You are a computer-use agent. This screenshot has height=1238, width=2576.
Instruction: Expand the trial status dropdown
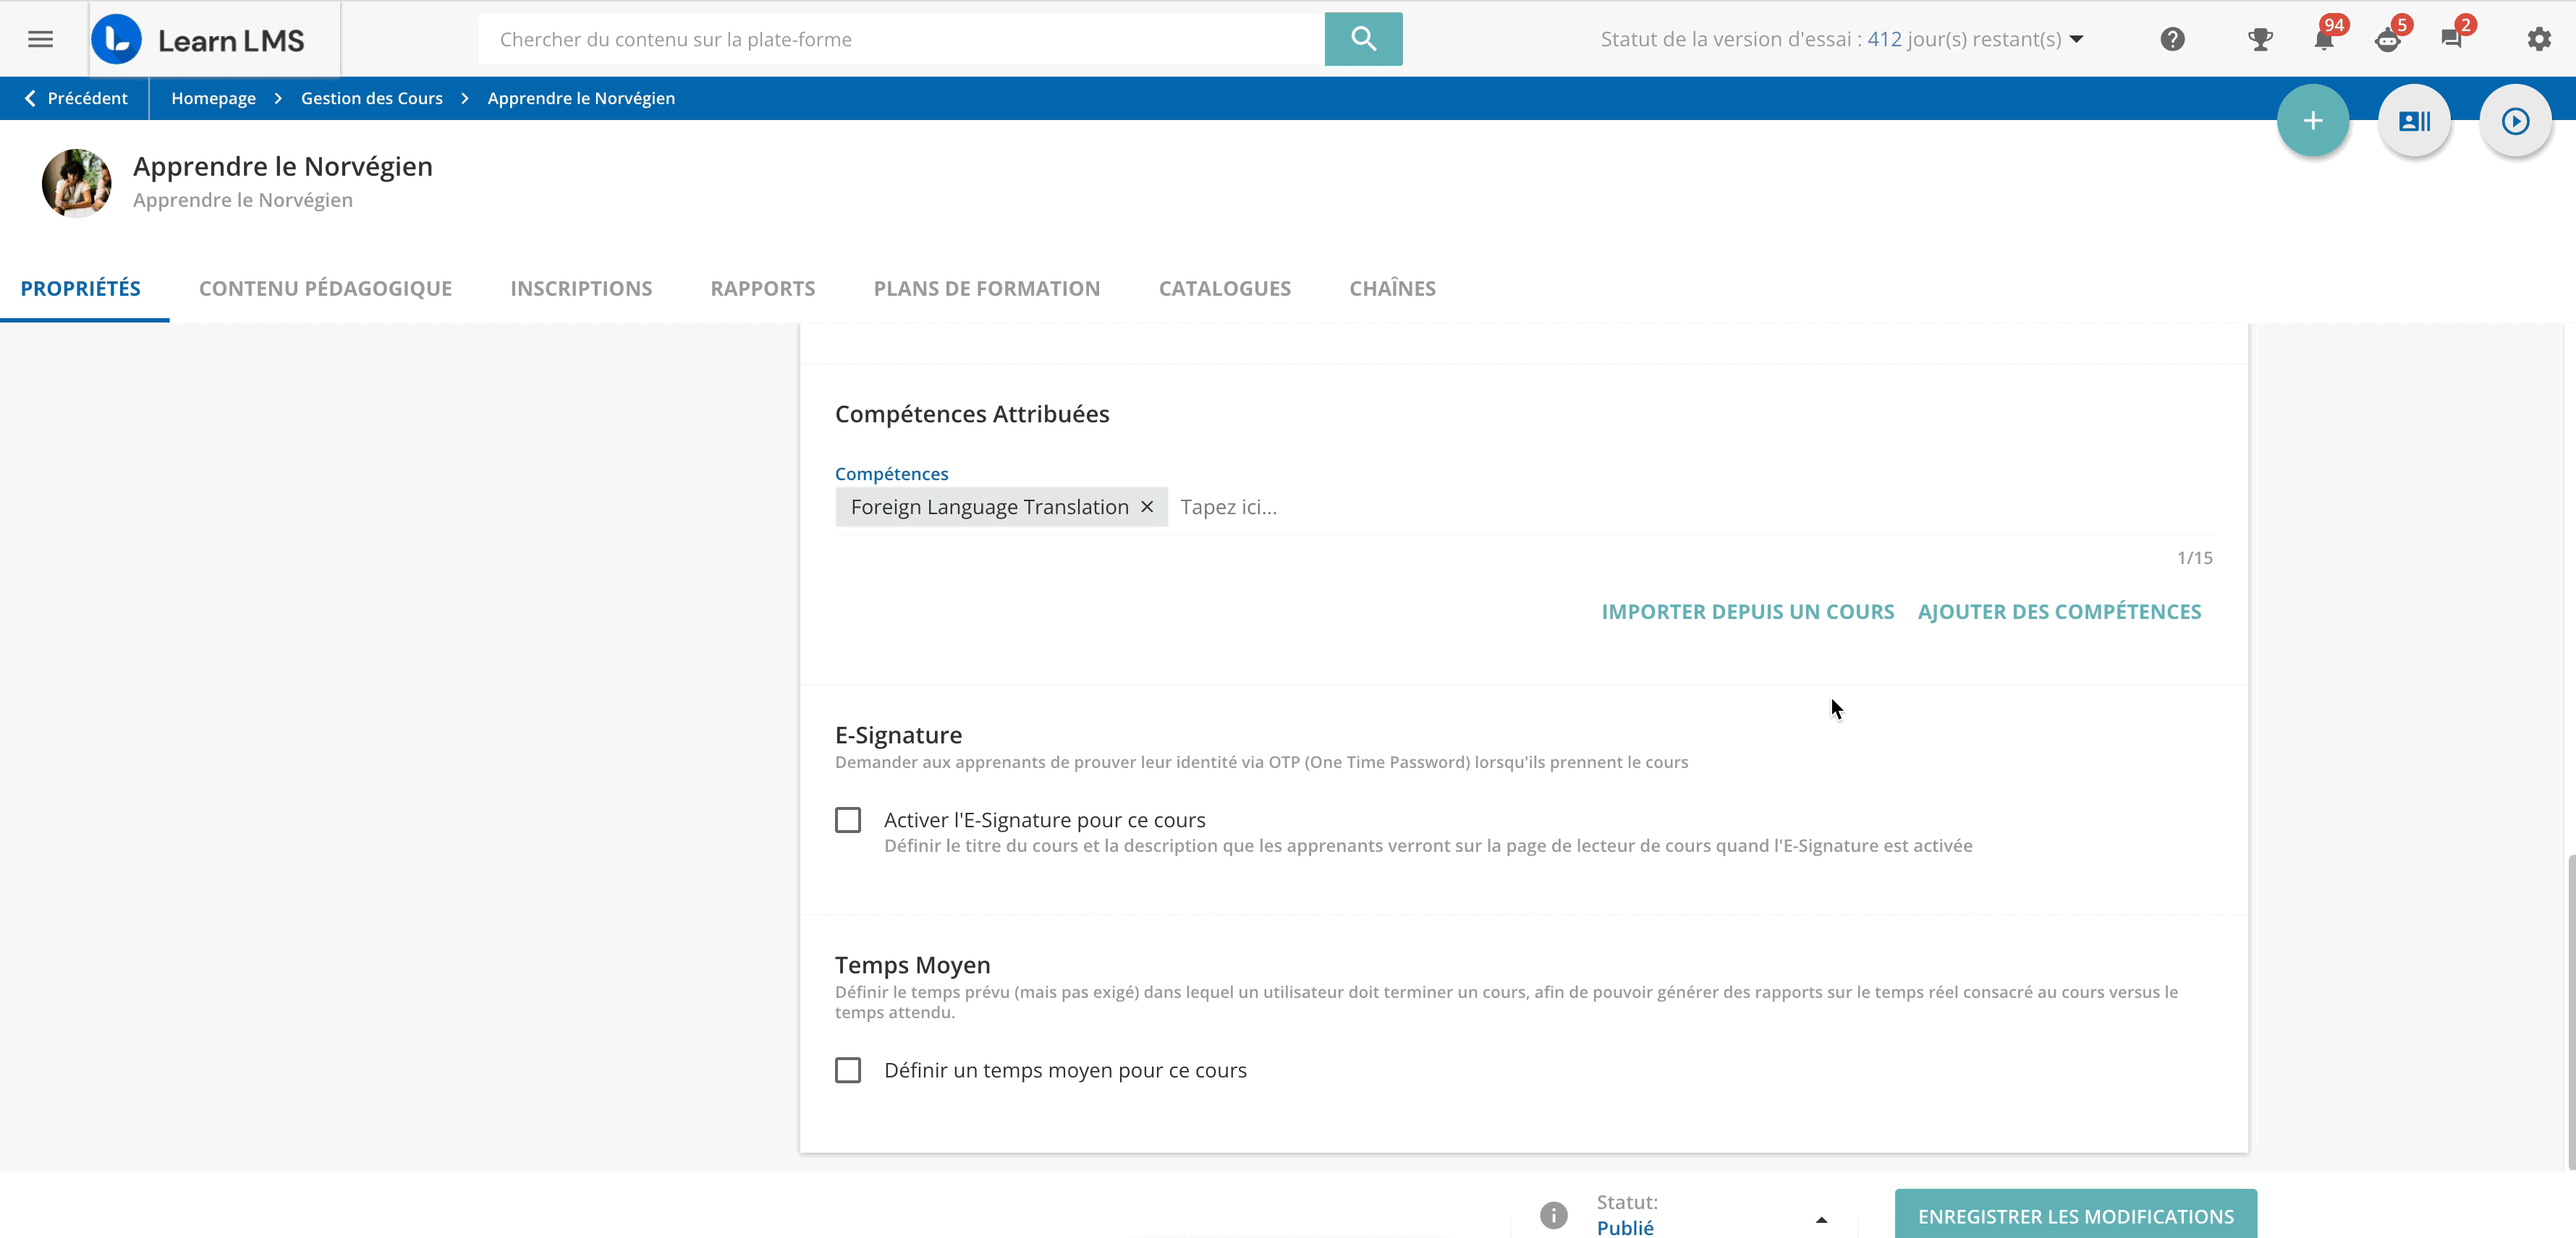pyautogui.click(x=2076, y=39)
